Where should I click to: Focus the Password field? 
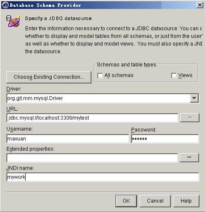click(165, 139)
